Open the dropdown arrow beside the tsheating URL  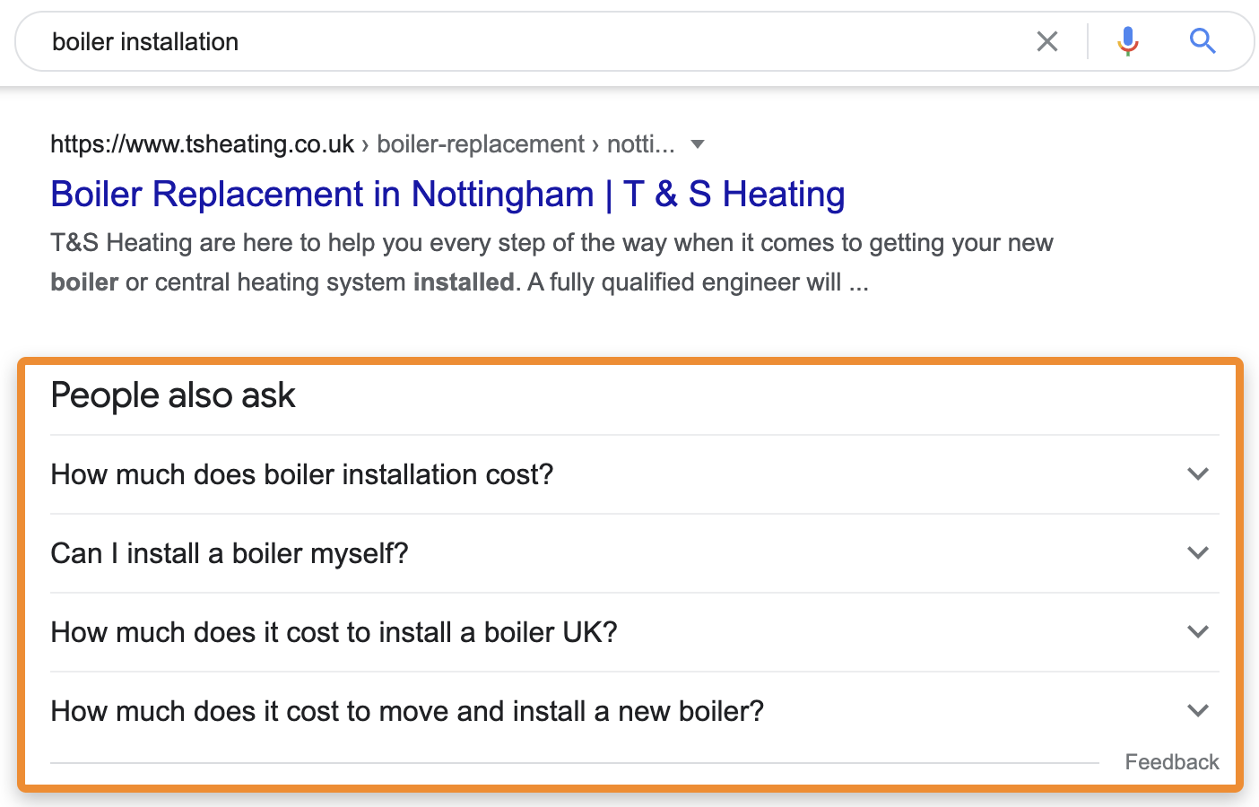click(x=698, y=144)
